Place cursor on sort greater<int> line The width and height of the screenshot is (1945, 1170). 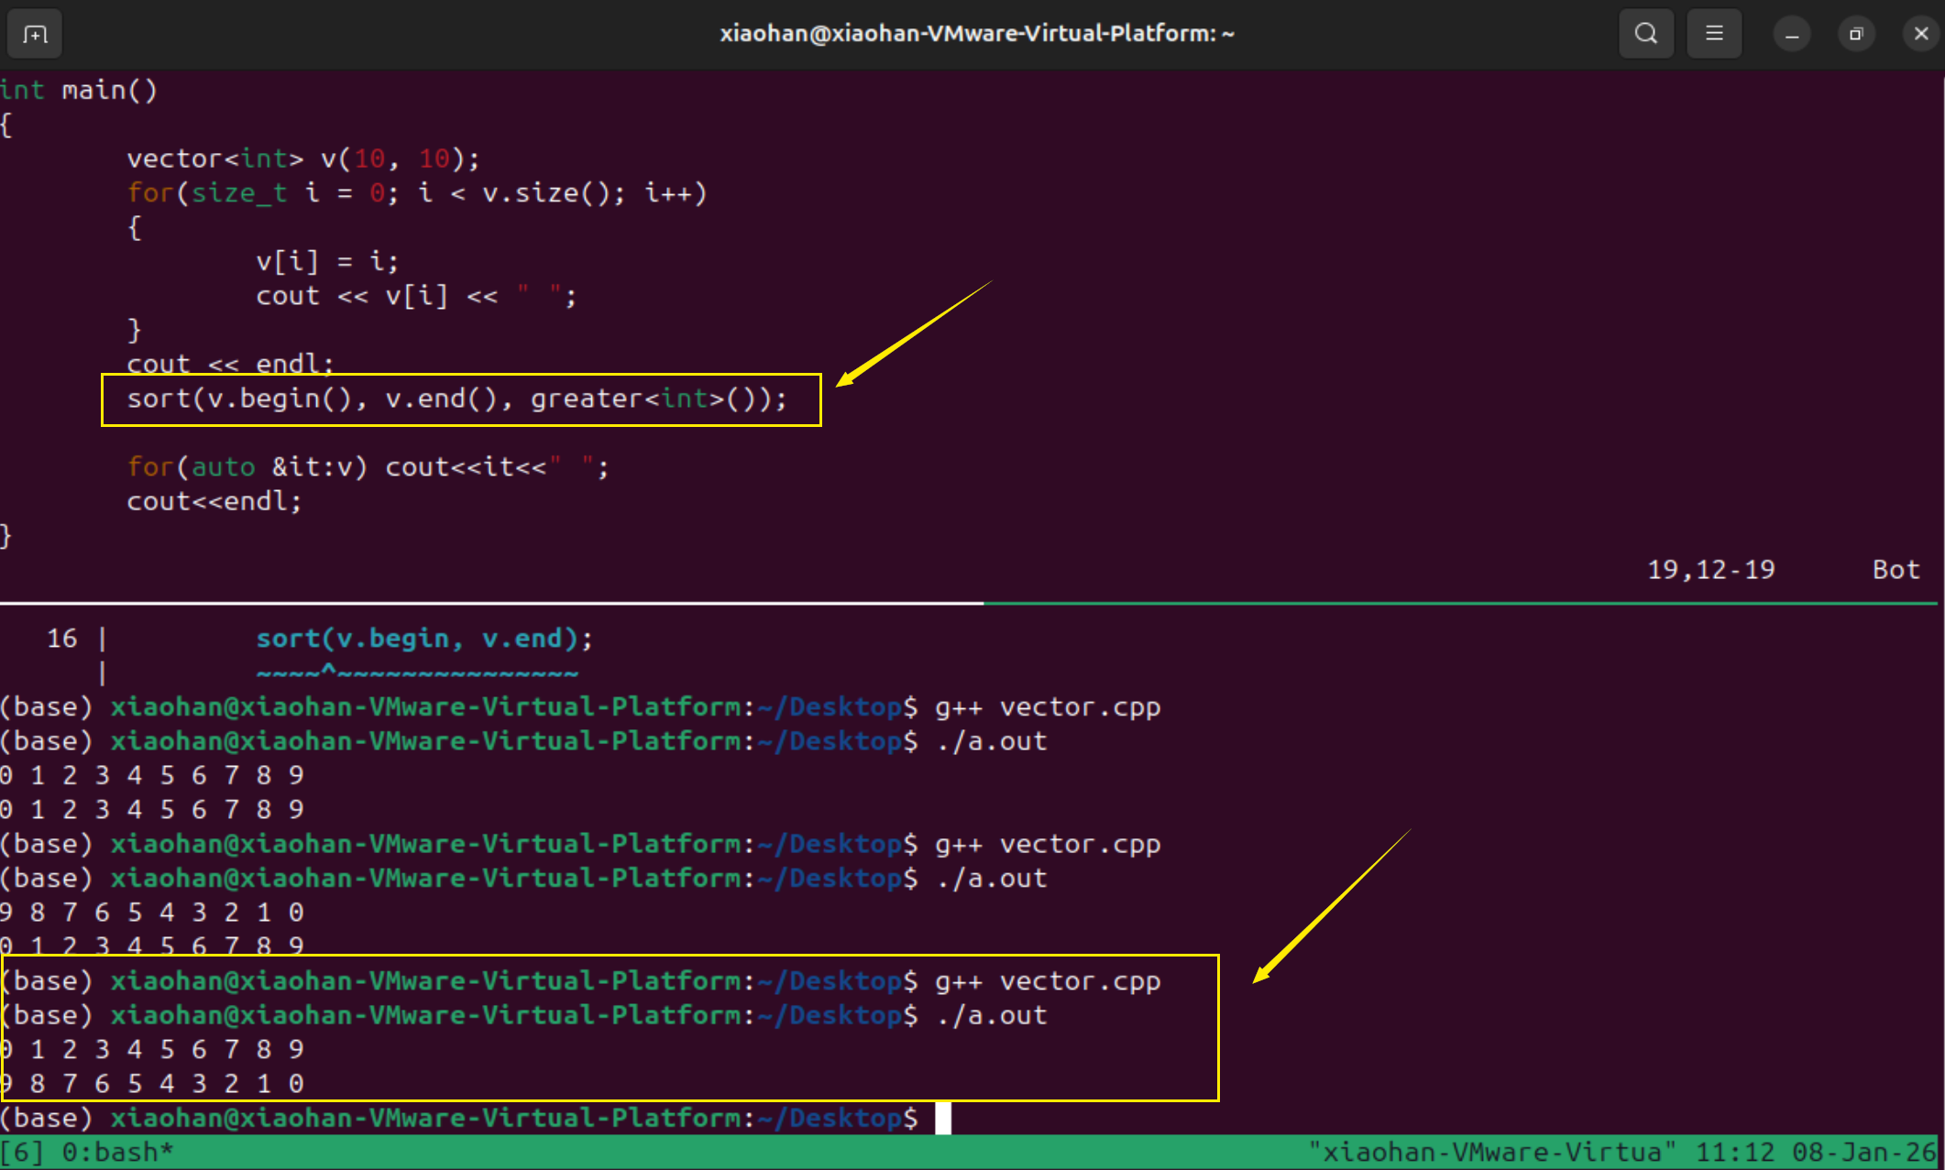click(x=456, y=399)
